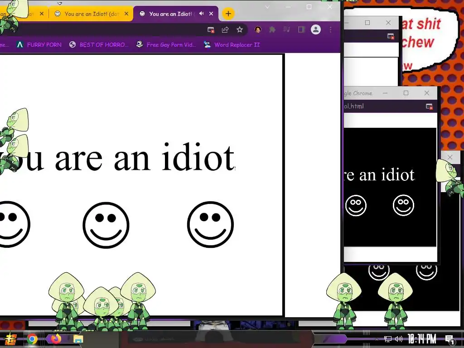Close the main Chrome window
Viewport: 464px width, 348px height.
tap(330, 7)
